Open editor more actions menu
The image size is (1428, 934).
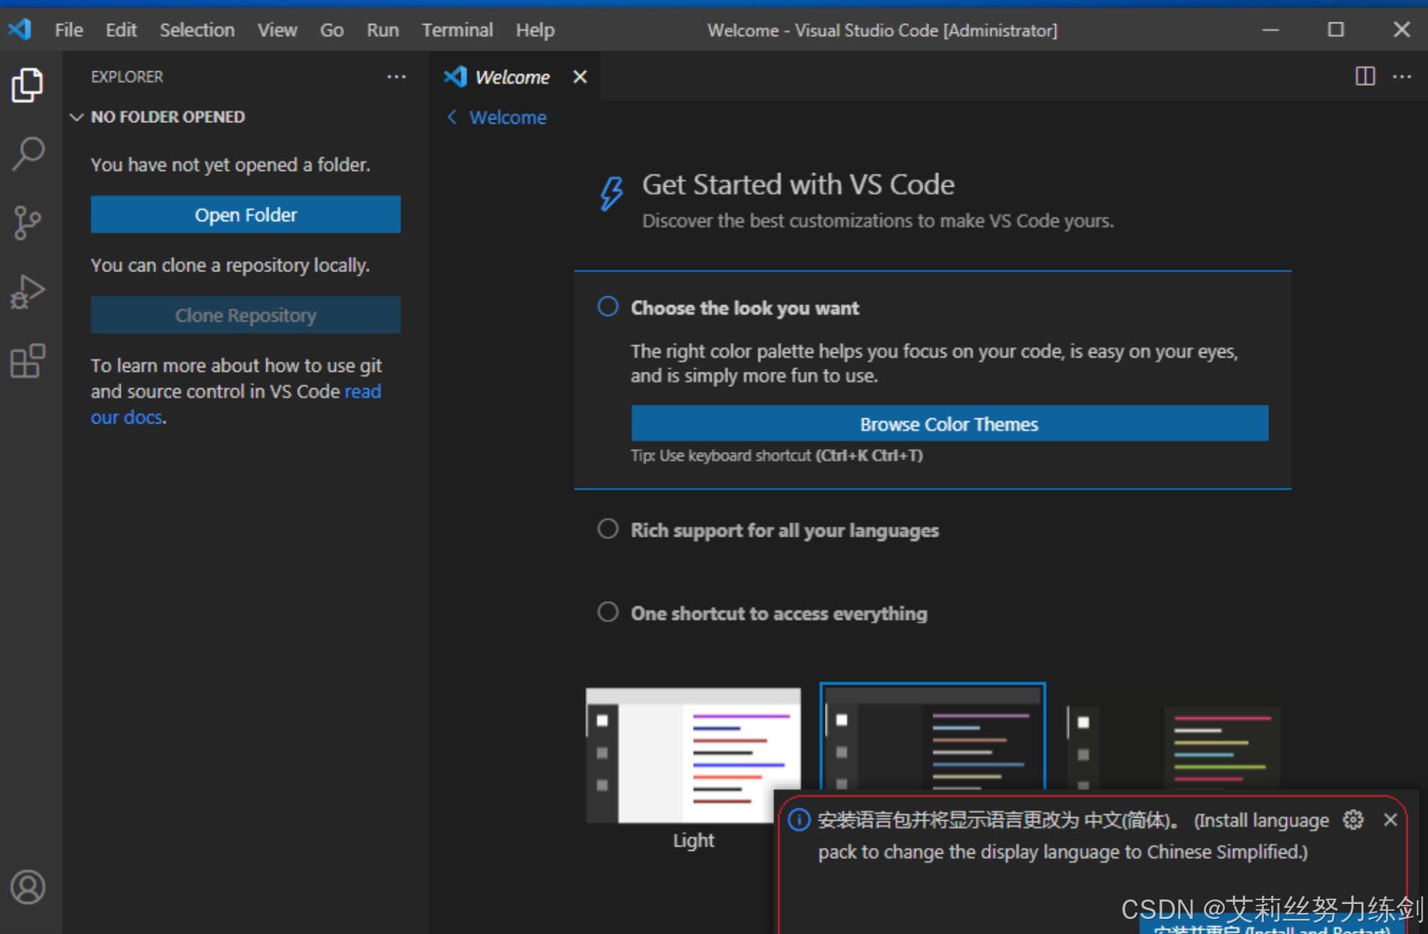click(1402, 76)
